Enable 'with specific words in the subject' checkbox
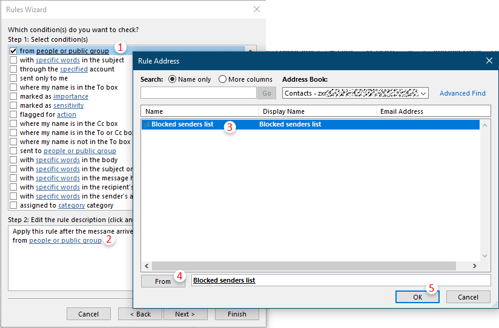 tap(13, 61)
